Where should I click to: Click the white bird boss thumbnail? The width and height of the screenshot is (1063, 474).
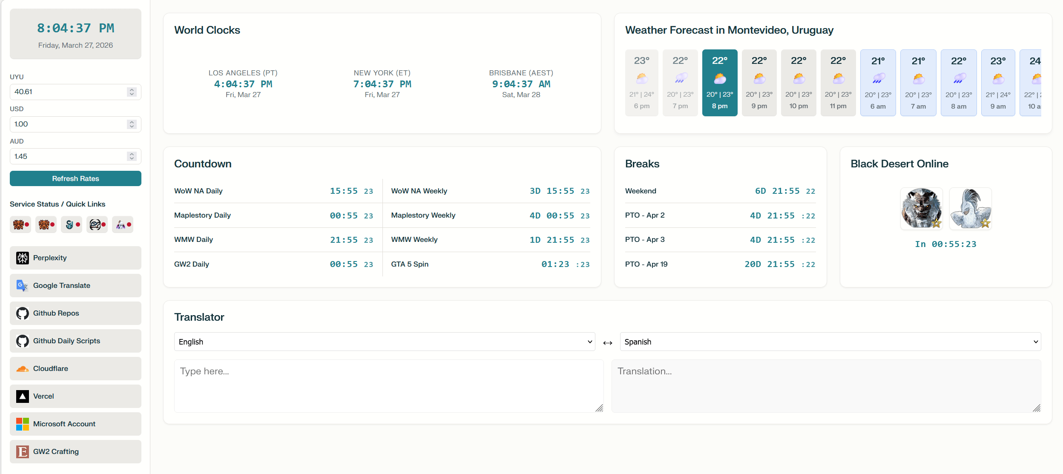coord(970,209)
